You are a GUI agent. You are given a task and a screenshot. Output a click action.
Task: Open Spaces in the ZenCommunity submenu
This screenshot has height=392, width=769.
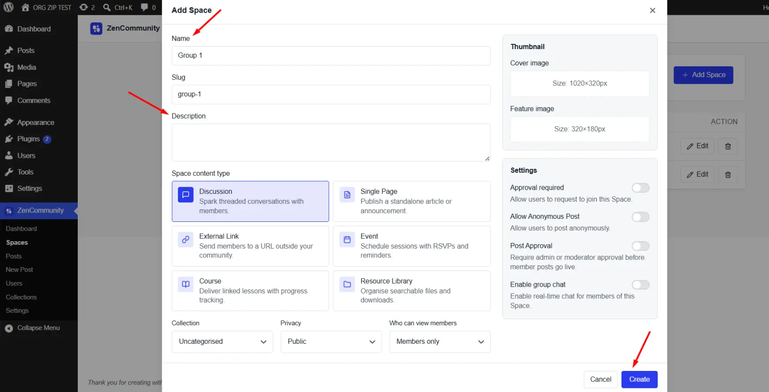(17, 242)
